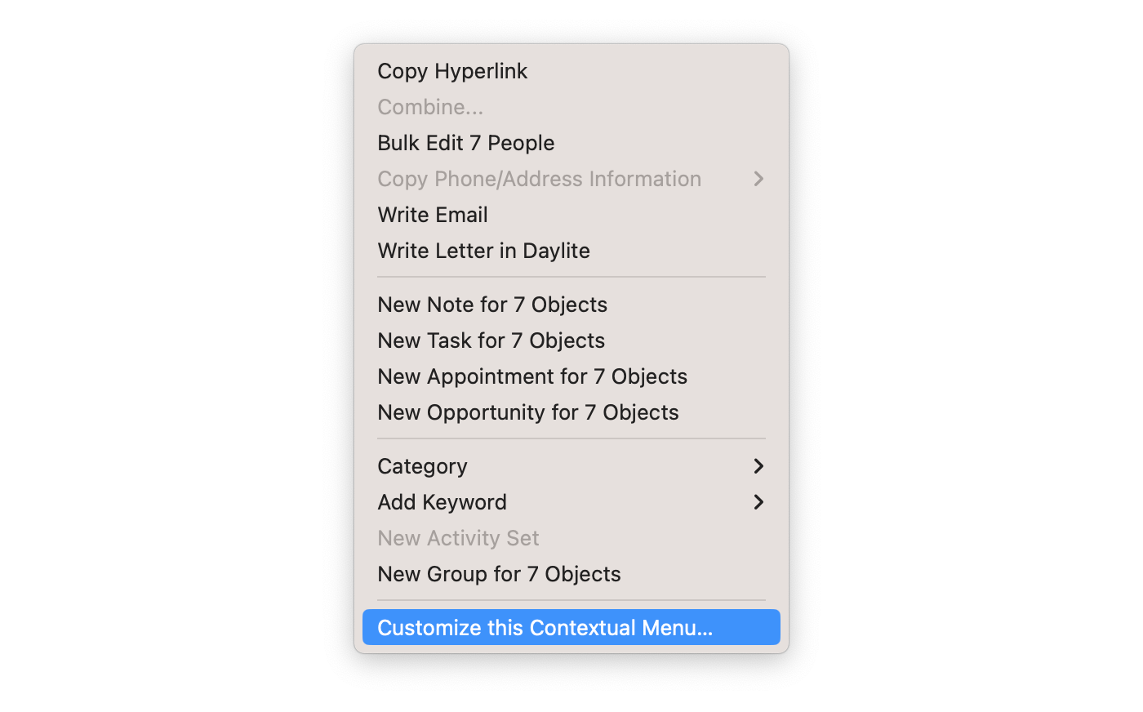Choose Copy Hyperlink from the menu
Image resolution: width=1143 pixels, height=712 pixels.
pos(452,71)
